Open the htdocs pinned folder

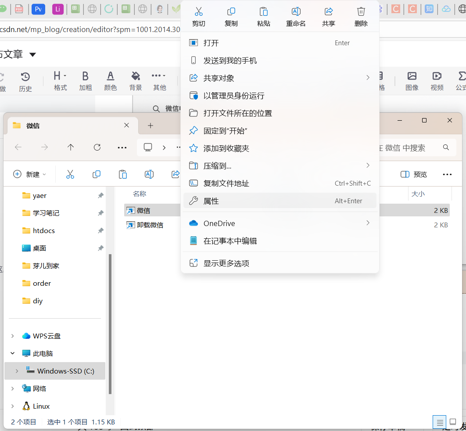pyautogui.click(x=44, y=231)
